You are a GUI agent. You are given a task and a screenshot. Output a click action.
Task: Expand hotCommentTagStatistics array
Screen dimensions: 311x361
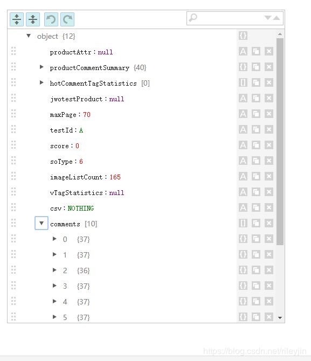tap(42, 82)
